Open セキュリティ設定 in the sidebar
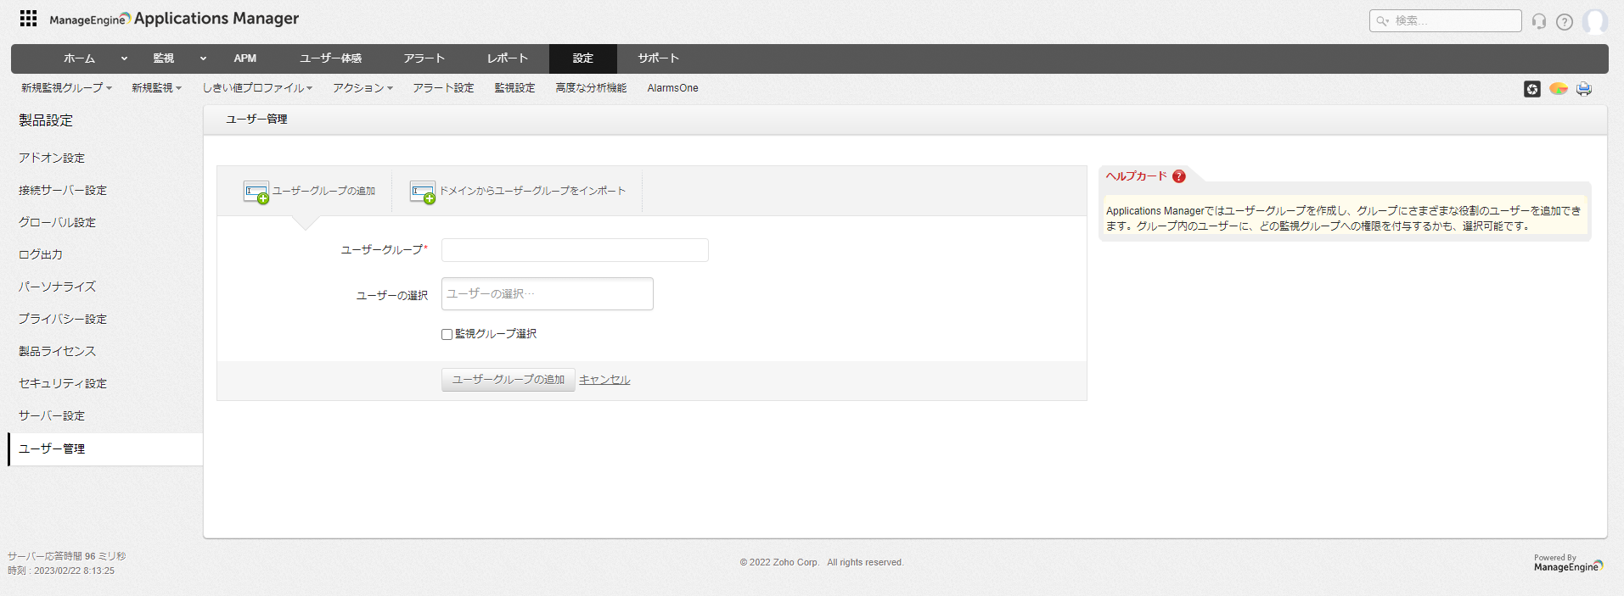 coord(63,383)
